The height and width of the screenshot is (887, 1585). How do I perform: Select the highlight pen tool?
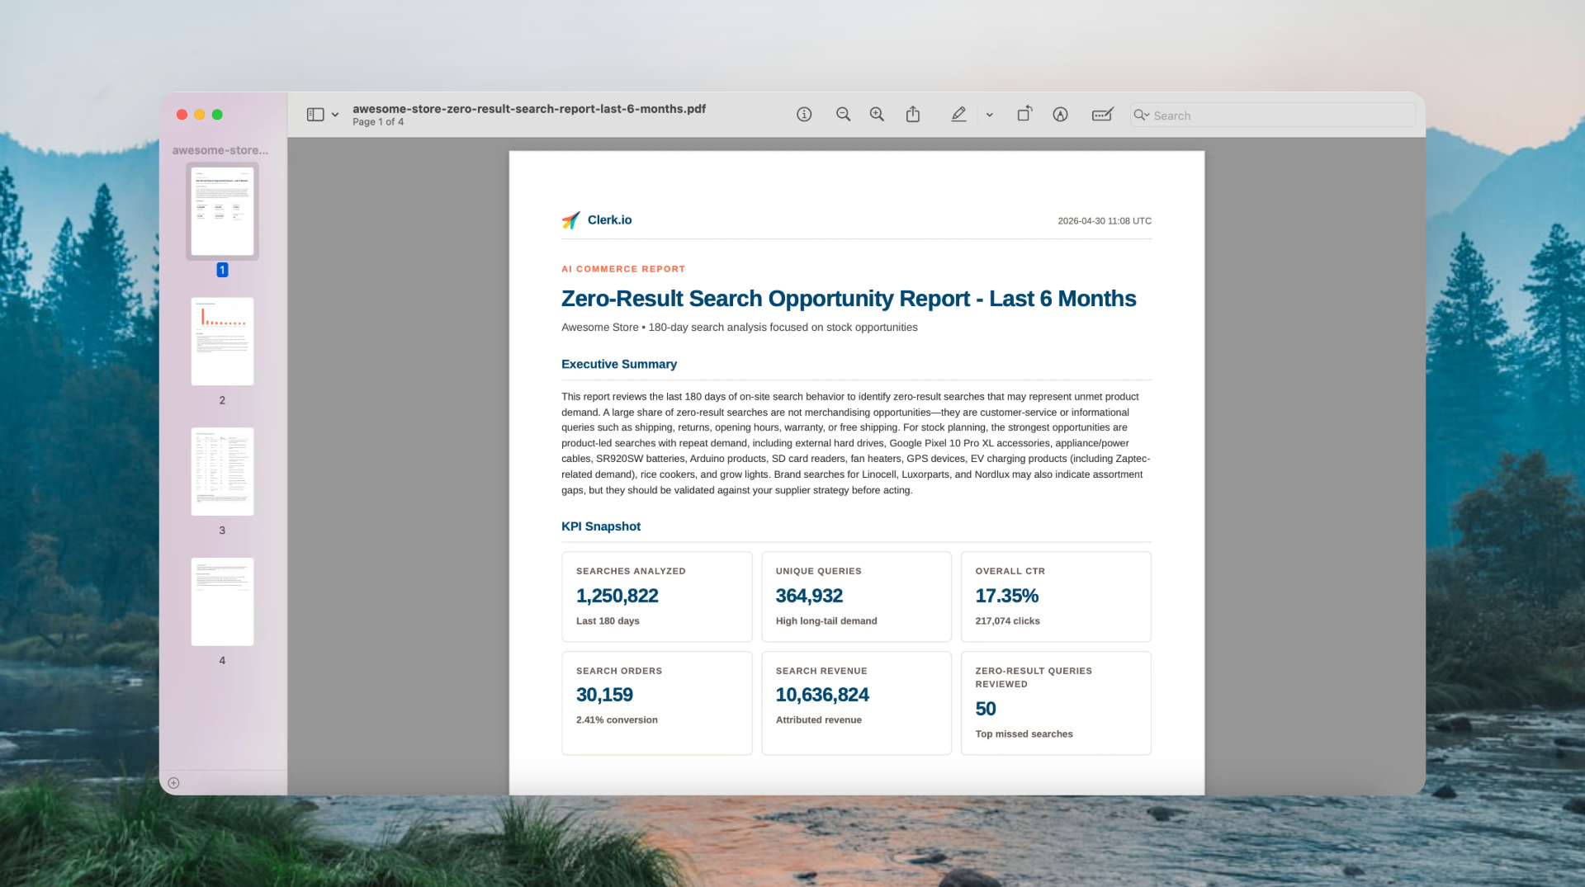(958, 115)
